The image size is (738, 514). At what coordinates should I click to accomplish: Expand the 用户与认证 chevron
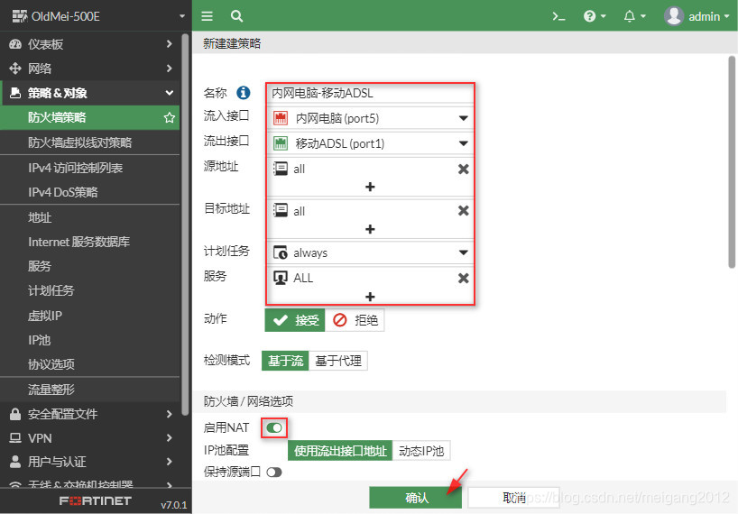(x=170, y=462)
